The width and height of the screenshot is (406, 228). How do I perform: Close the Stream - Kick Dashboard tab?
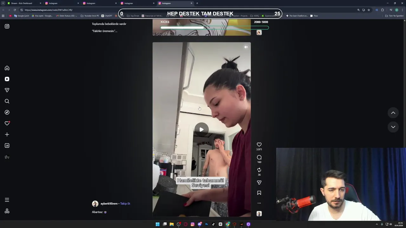[41, 3]
